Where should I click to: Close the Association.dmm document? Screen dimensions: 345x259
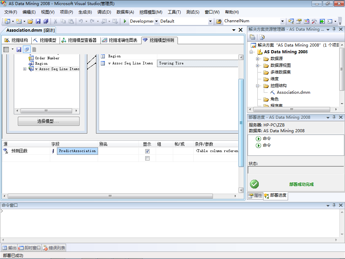point(241,30)
